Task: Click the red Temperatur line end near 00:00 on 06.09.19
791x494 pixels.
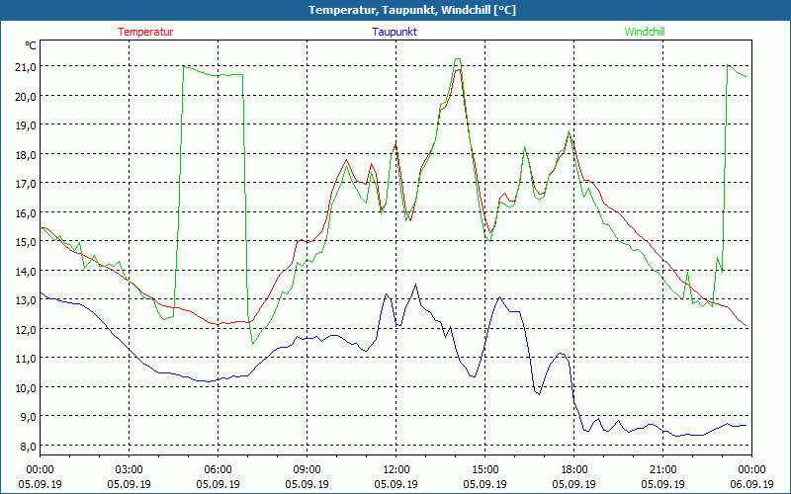Action: pyautogui.click(x=746, y=326)
